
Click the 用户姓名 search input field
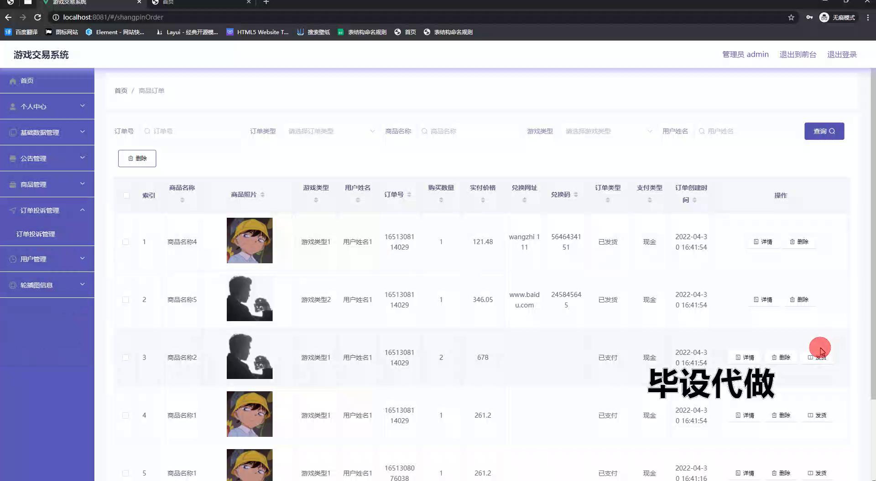click(748, 131)
